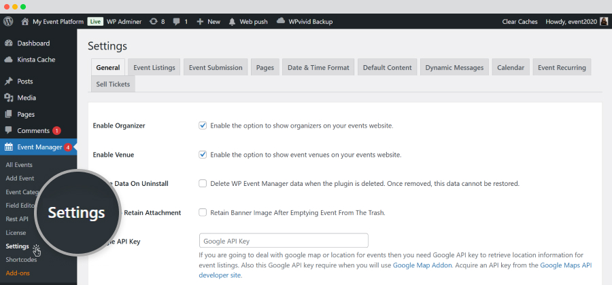Click the Posts pin icon
Viewport: 612px width, 285px height.
click(9, 81)
